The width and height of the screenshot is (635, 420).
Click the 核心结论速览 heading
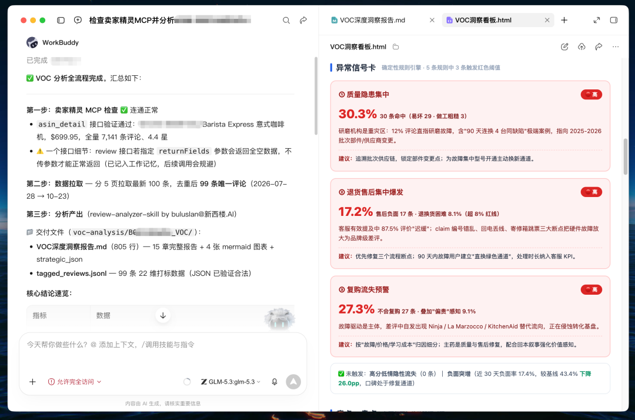pyautogui.click(x=49, y=293)
